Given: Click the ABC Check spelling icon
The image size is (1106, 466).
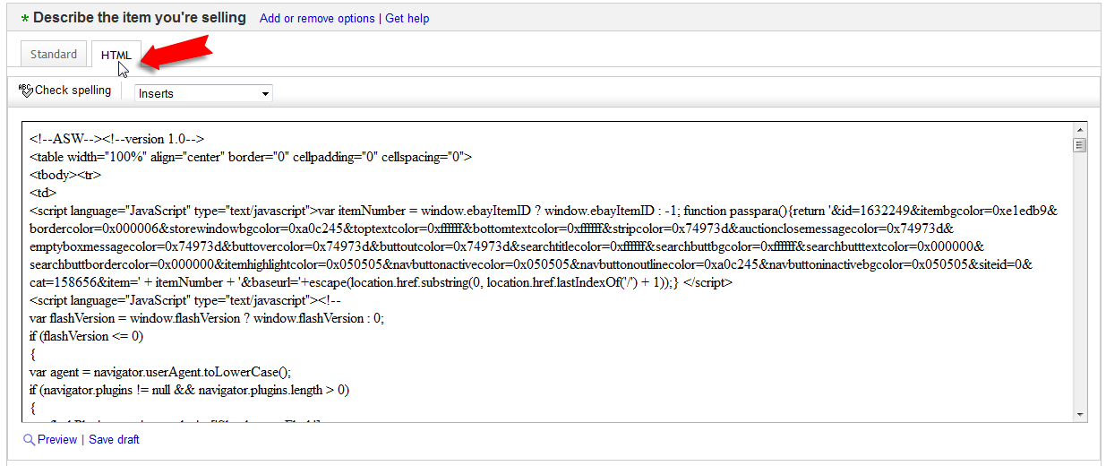Looking at the screenshot, I should [x=25, y=90].
